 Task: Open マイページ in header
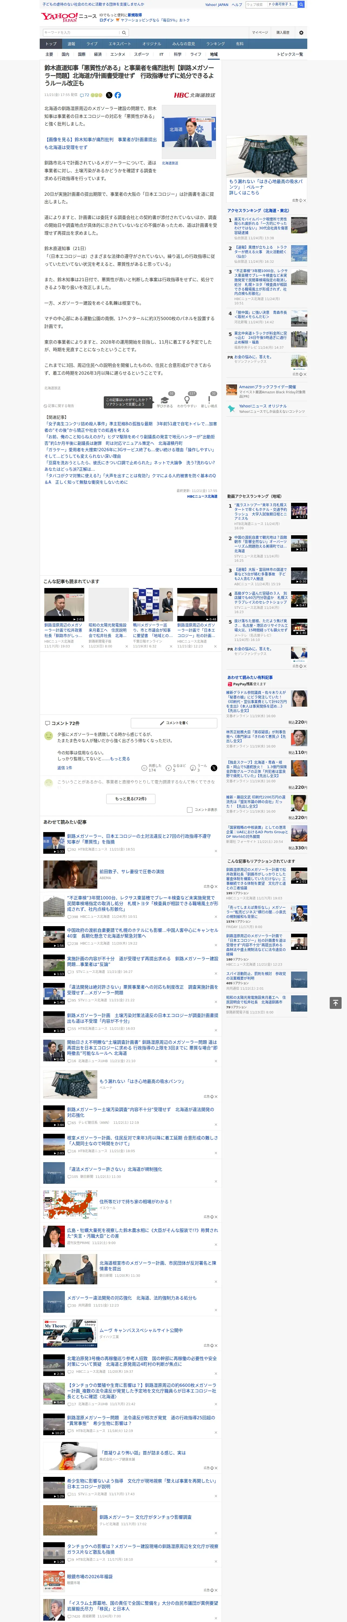pyautogui.click(x=259, y=33)
